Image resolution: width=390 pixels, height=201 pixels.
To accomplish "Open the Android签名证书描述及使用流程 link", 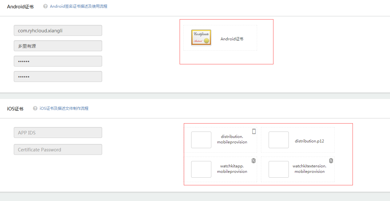I will (x=78, y=6).
